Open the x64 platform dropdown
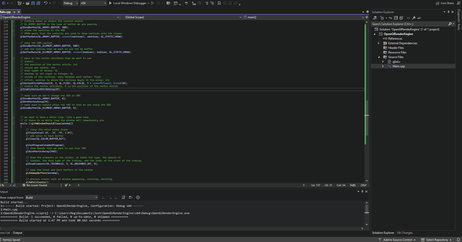This screenshot has width=462, height=242. (93, 3)
